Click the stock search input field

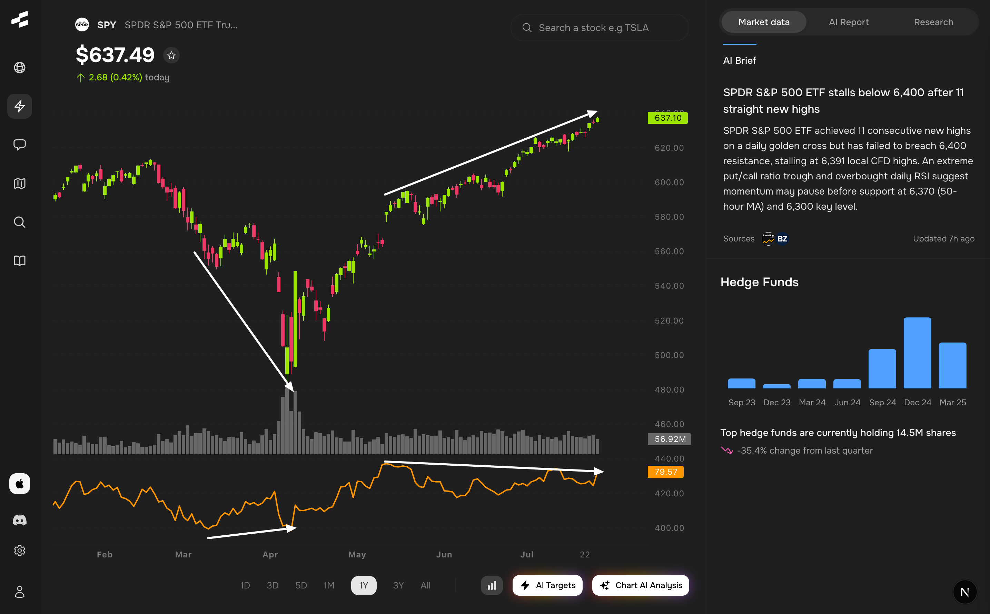click(x=600, y=28)
